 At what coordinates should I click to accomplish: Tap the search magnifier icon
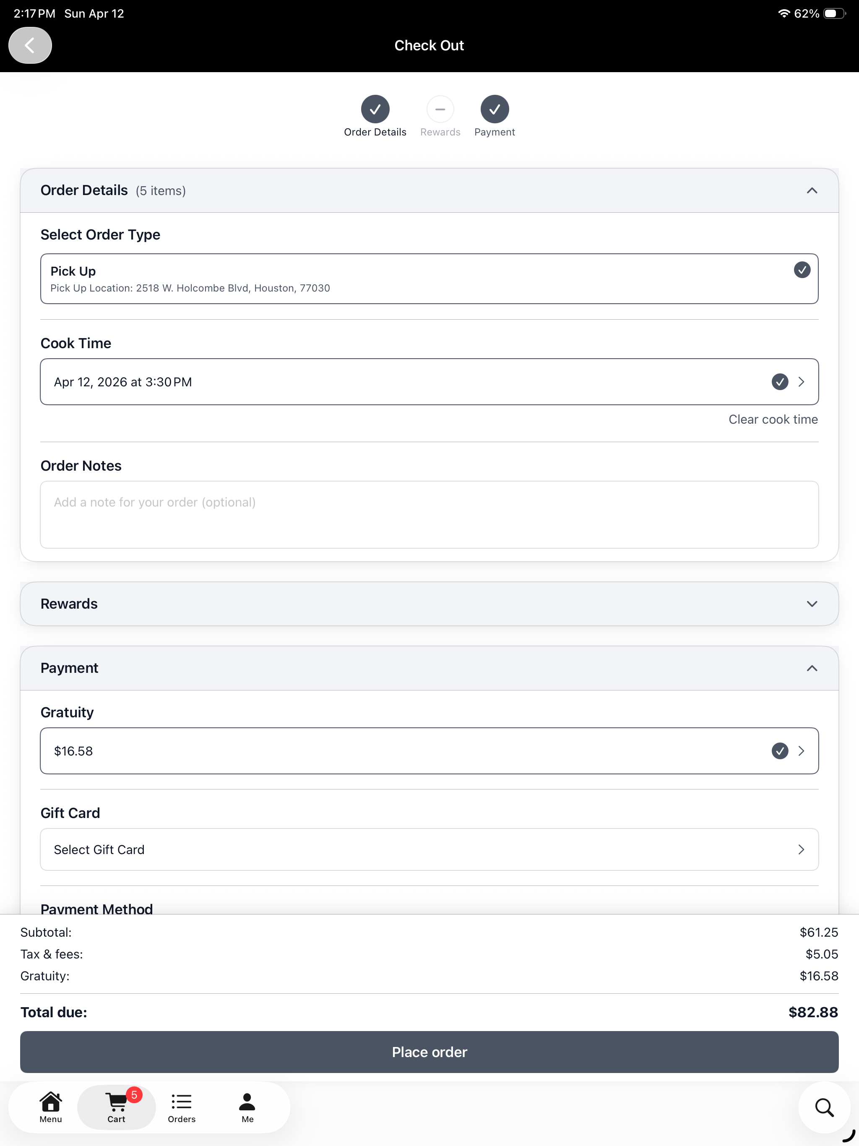coord(824,1107)
